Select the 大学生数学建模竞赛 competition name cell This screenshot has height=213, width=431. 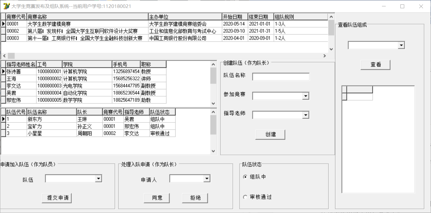pos(88,24)
